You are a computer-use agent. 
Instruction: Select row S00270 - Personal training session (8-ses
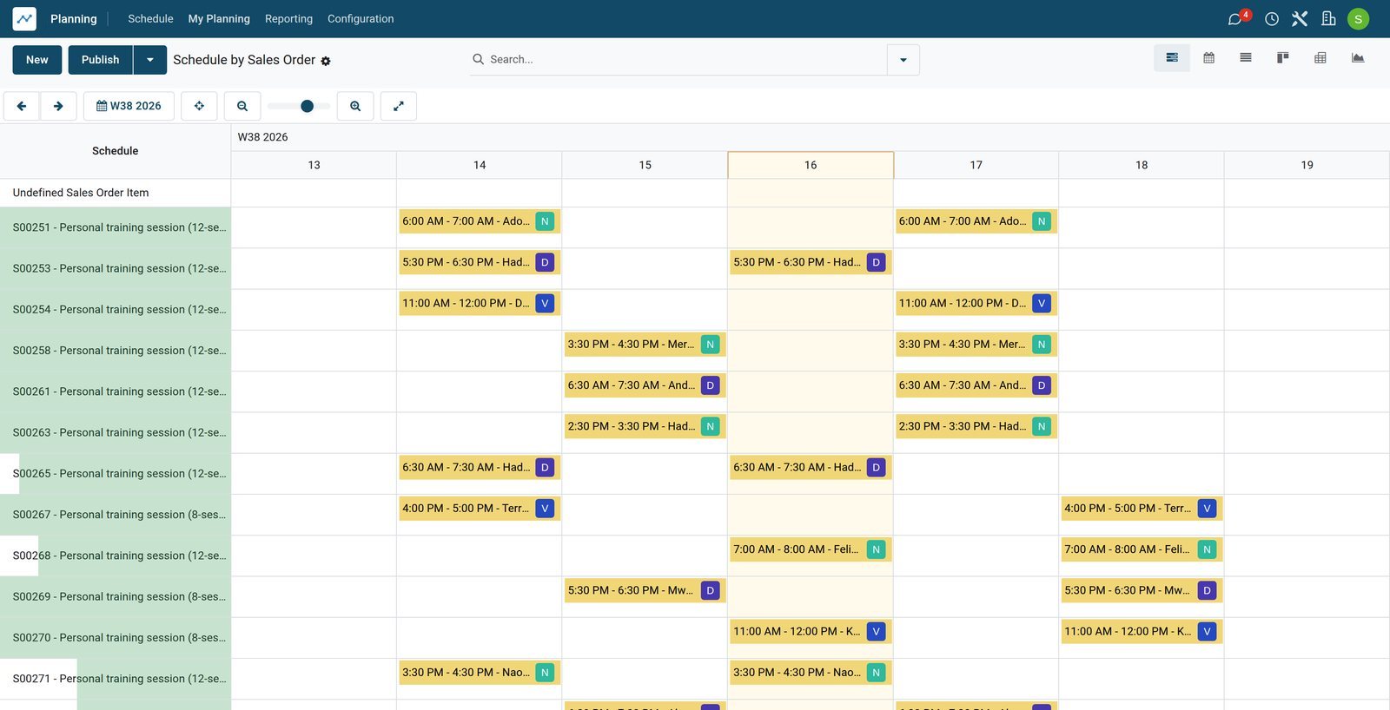[116, 638]
